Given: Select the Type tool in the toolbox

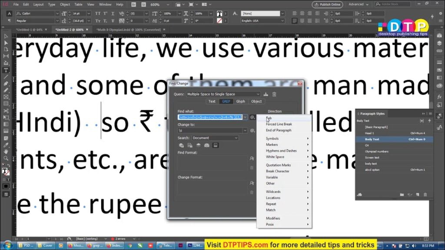Looking at the screenshot, I should (6, 70).
